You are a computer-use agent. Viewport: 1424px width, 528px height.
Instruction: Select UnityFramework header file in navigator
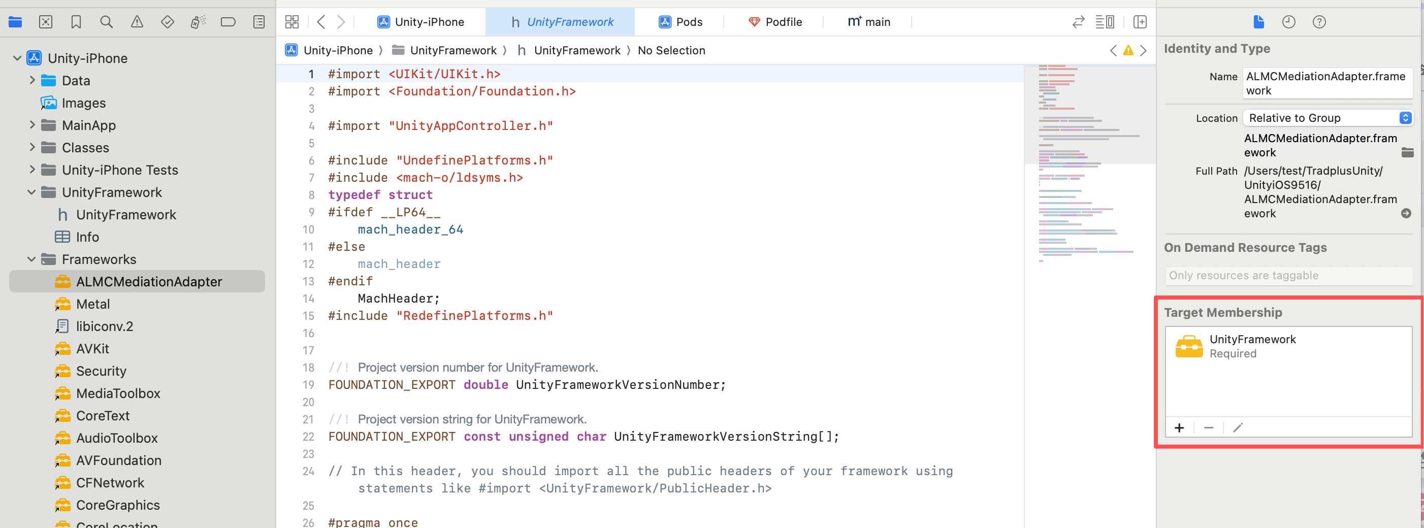(x=126, y=215)
